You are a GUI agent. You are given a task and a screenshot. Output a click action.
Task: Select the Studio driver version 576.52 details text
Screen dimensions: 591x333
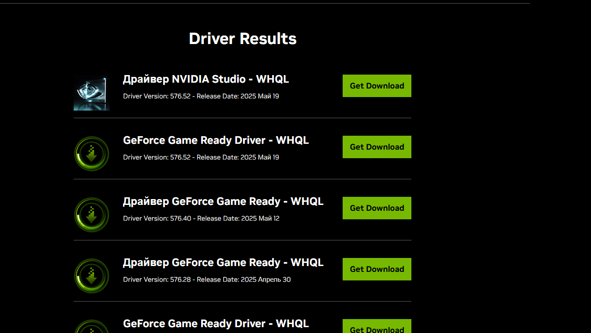(x=201, y=96)
